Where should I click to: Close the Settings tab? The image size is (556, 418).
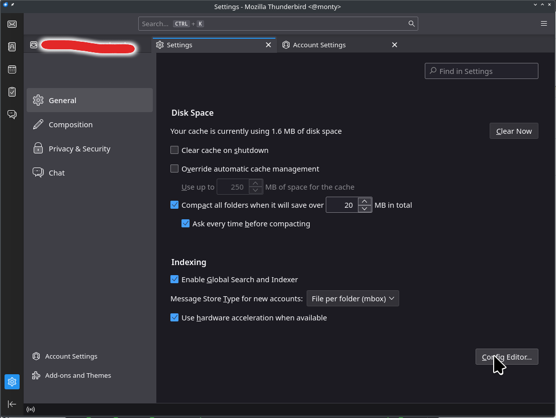tap(269, 45)
